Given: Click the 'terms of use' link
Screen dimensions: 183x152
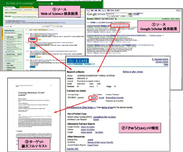Looking at the screenshot, I should click(x=107, y=107).
